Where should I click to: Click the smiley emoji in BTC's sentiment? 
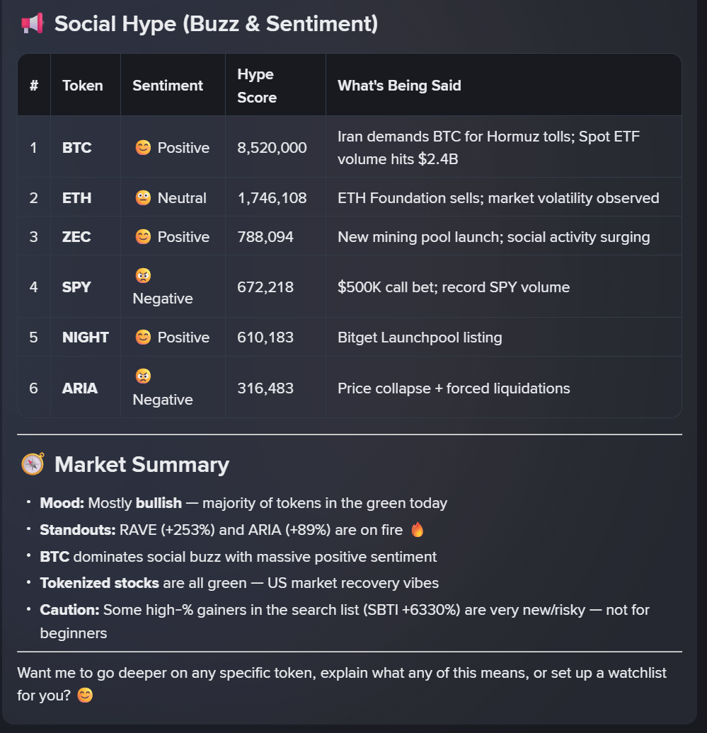click(143, 148)
